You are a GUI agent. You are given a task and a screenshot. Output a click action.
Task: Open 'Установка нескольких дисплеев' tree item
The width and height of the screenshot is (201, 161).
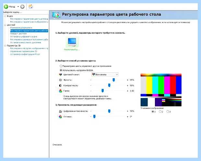click(26, 43)
